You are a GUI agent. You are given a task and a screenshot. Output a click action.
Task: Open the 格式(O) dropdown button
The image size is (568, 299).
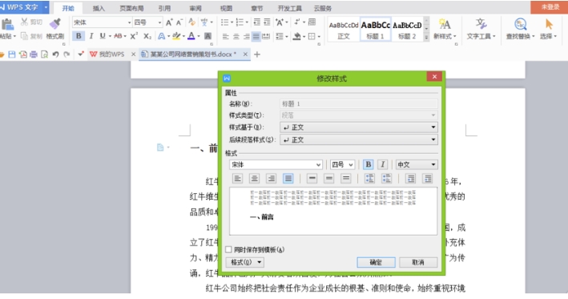(244, 262)
